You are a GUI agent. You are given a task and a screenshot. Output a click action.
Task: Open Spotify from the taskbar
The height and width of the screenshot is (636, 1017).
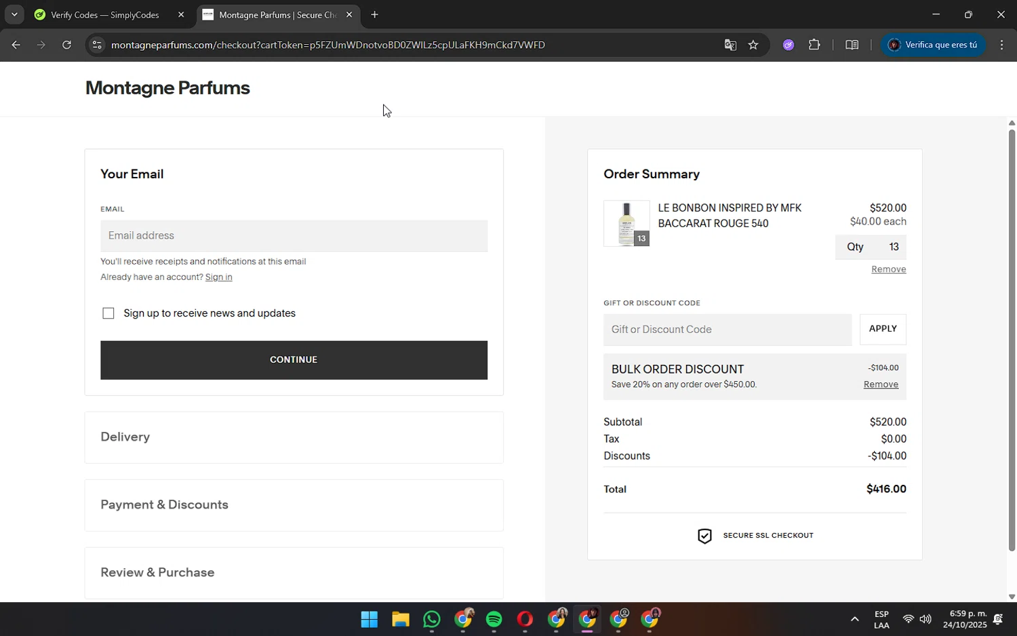coord(494,620)
